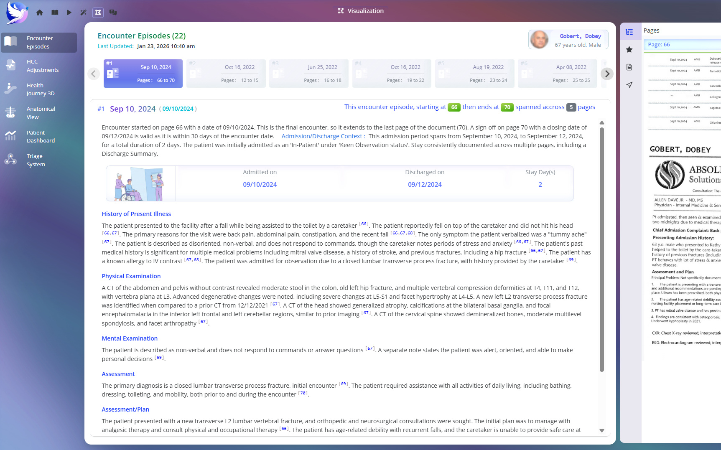721x450 pixels.
Task: Select the tree list icon in right panel
Action: tap(629, 32)
